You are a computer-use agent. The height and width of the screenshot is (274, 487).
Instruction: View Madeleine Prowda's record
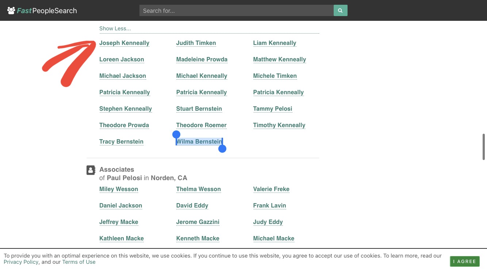click(x=202, y=60)
